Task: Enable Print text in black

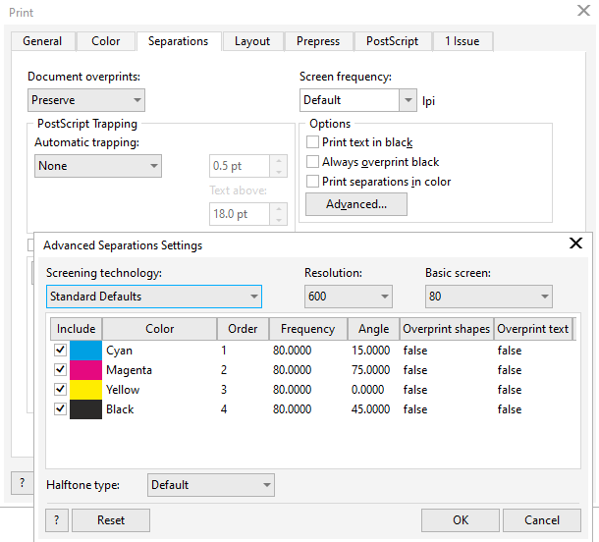Action: (313, 142)
